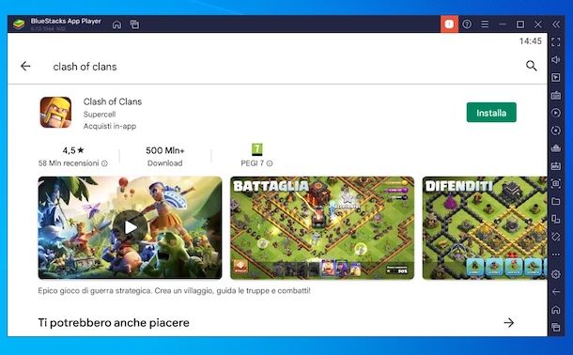Take a screenshot with the camera icon
This screenshot has height=355, width=573.
pyautogui.click(x=556, y=183)
